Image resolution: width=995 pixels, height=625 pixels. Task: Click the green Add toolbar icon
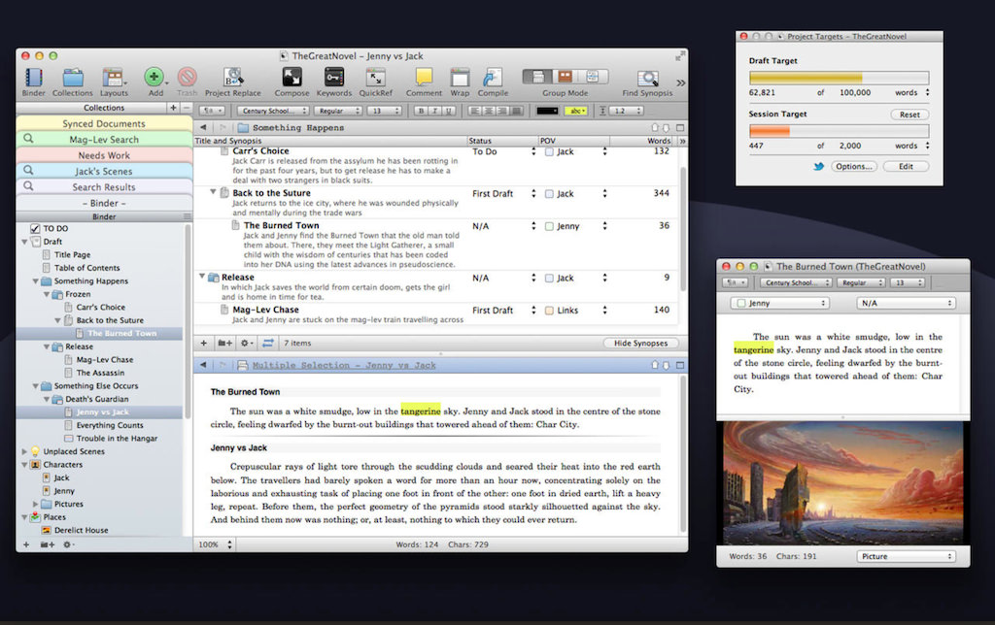coord(154,78)
